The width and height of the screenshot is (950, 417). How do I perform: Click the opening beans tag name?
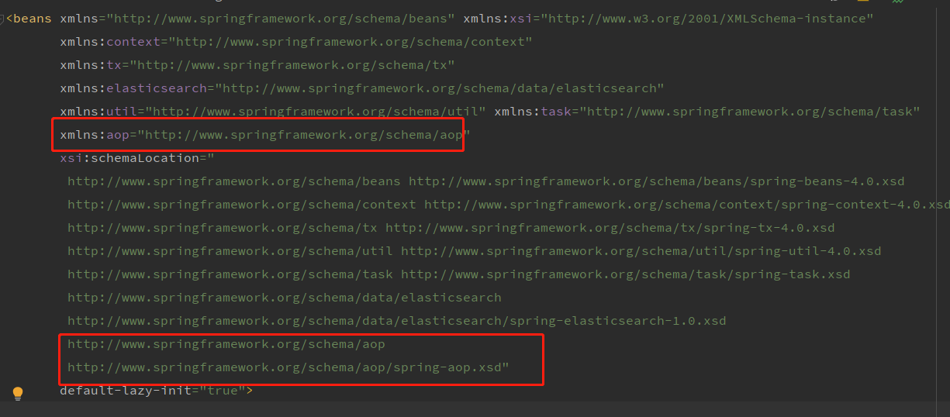pos(33,19)
